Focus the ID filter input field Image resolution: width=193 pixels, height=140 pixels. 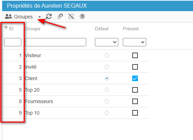[13, 42]
